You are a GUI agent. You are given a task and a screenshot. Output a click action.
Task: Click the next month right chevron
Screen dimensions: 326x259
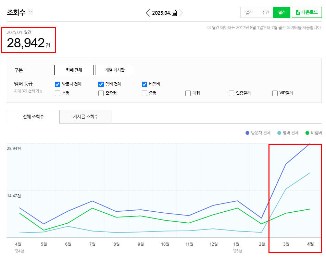pos(181,13)
